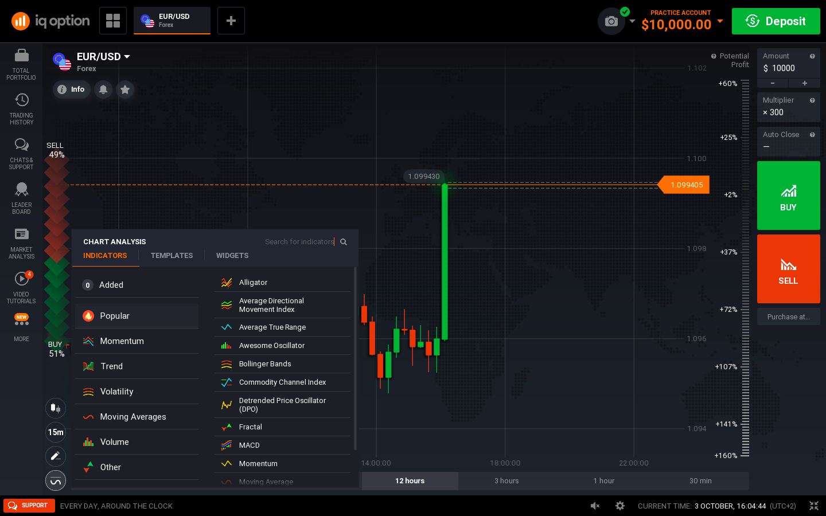Open the settings gear in footer
The height and width of the screenshot is (516, 826).
click(620, 506)
